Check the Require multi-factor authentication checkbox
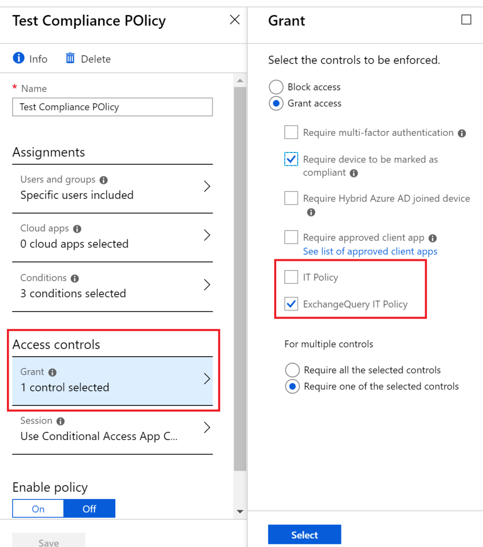The image size is (483, 547). click(291, 132)
